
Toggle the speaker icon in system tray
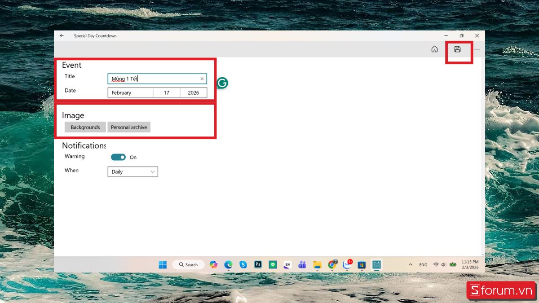(x=443, y=264)
